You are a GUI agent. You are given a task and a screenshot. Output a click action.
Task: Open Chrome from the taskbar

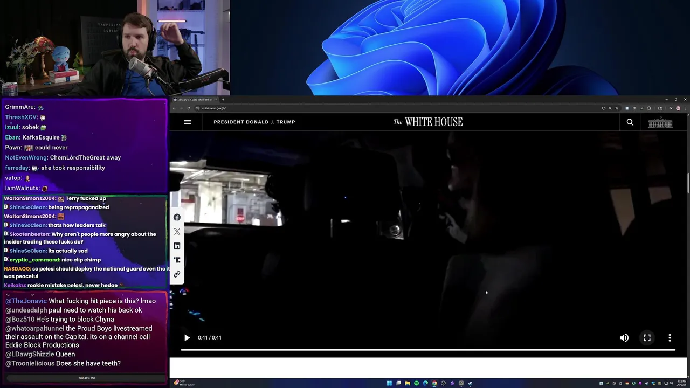(x=434, y=383)
